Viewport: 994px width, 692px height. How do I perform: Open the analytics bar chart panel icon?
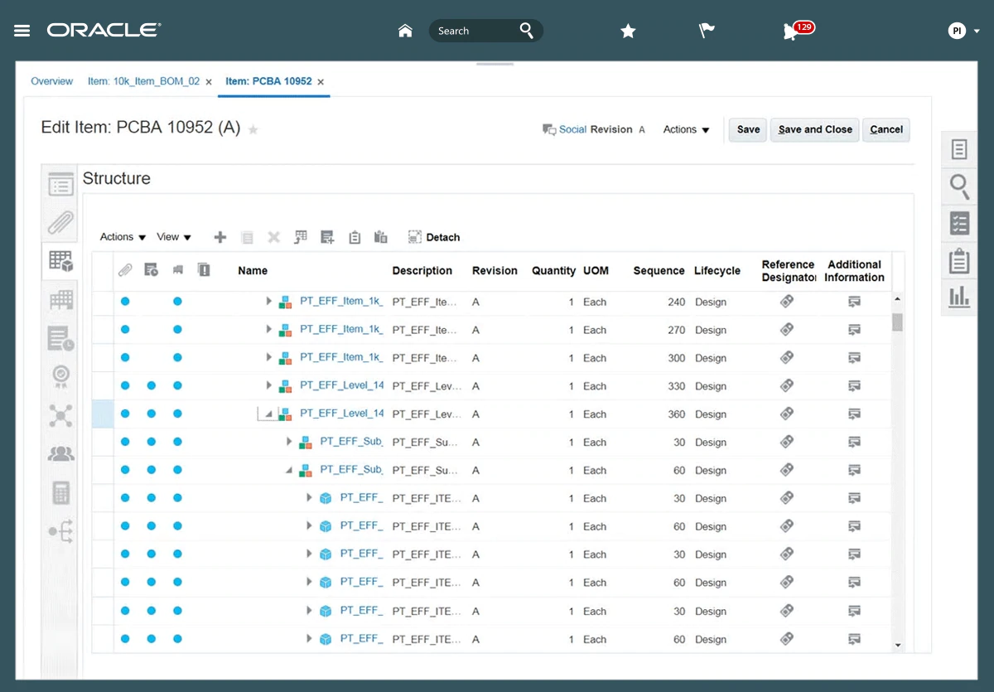pos(959,297)
